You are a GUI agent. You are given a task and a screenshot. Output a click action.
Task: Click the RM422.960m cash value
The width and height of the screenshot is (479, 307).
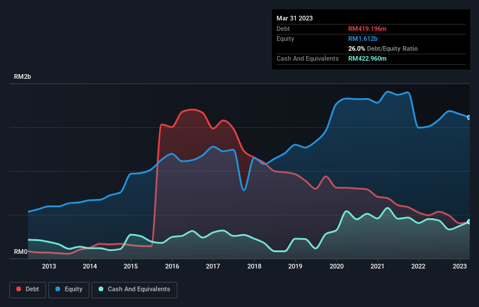367,58
